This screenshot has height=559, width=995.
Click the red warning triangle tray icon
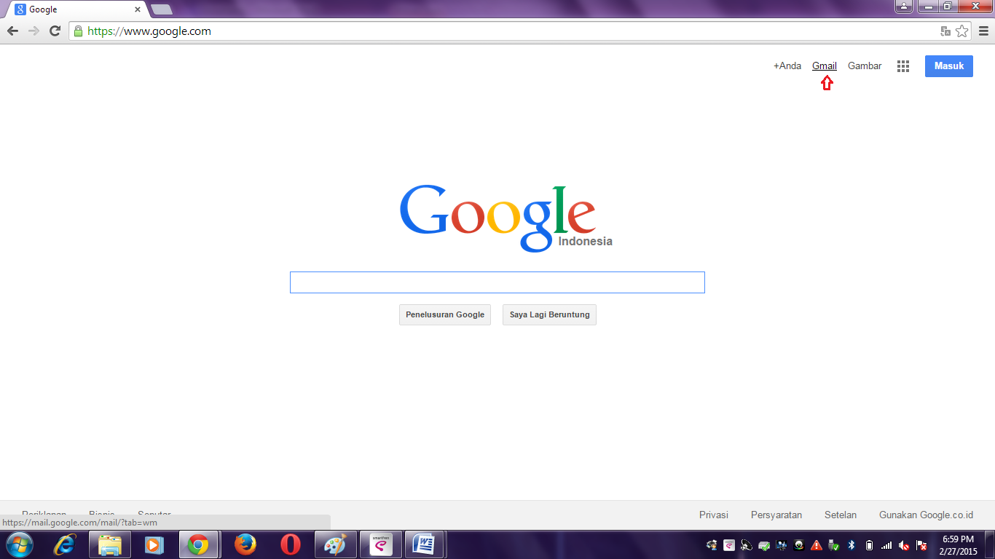817,545
